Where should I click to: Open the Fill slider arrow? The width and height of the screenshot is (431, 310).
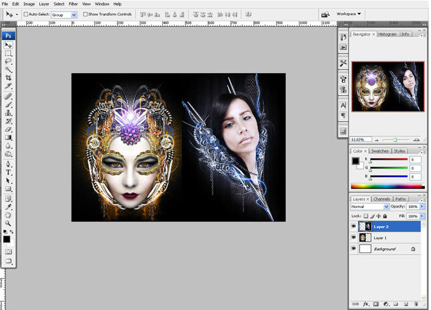[x=422, y=216]
